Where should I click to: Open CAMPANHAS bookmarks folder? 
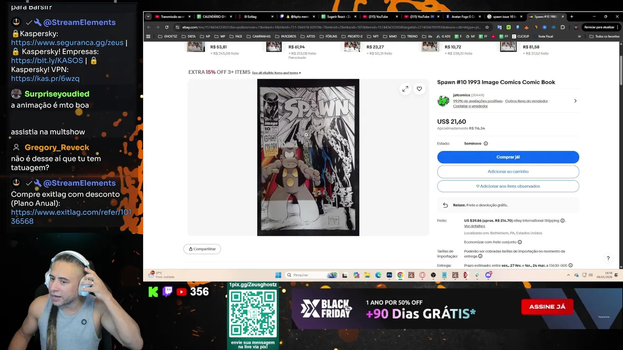pyautogui.click(x=258, y=36)
